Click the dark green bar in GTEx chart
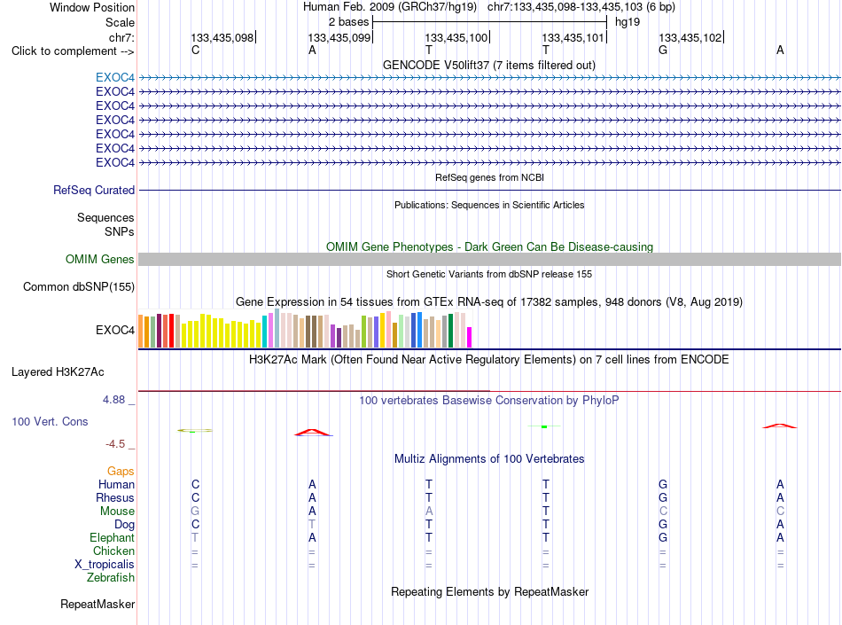The width and height of the screenshot is (842, 625). 450,331
